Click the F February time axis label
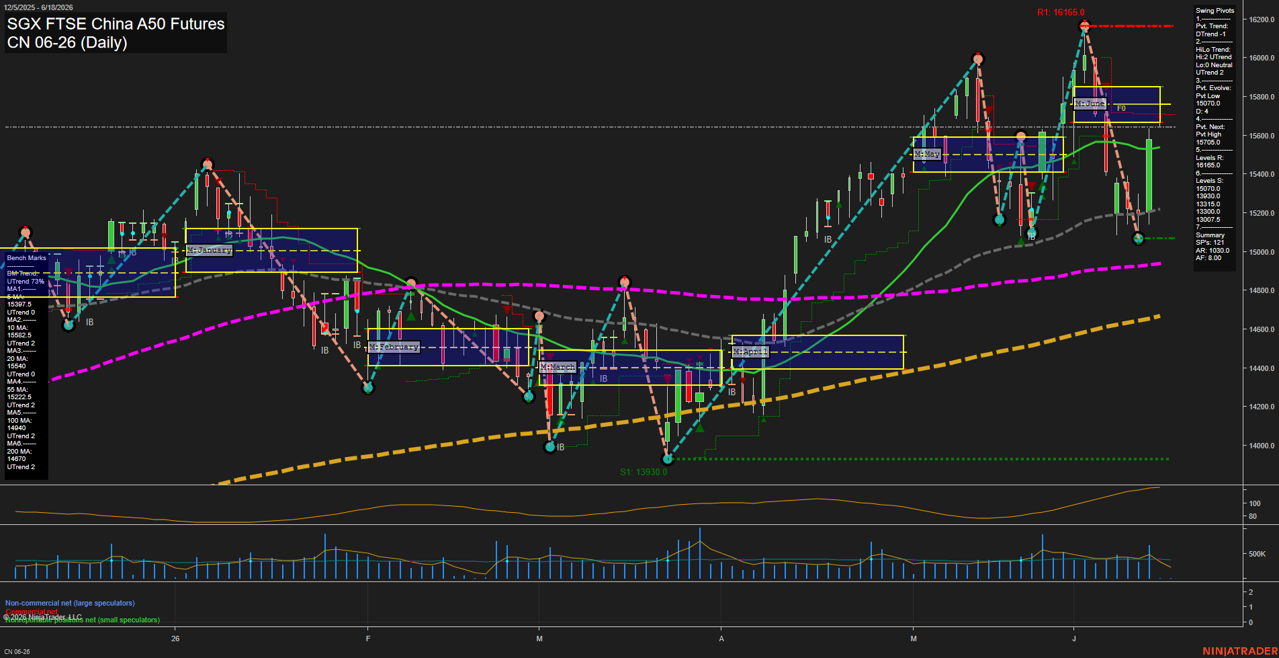 [368, 639]
